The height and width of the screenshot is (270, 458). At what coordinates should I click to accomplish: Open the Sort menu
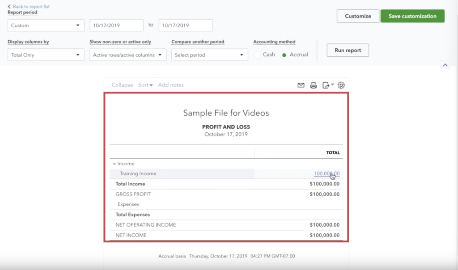tap(145, 85)
